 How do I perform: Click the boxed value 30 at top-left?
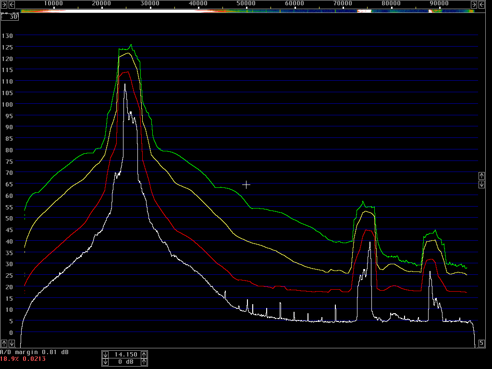tap(10, 17)
